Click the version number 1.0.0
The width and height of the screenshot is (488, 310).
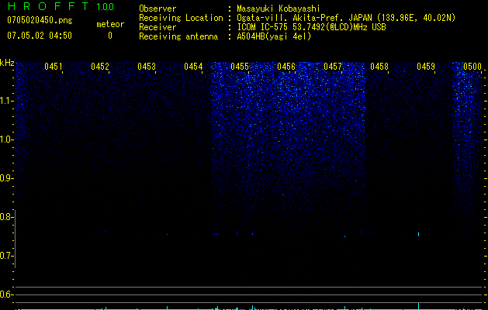[x=105, y=7]
